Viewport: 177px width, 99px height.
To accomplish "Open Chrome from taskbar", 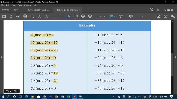I will point(45,97).
